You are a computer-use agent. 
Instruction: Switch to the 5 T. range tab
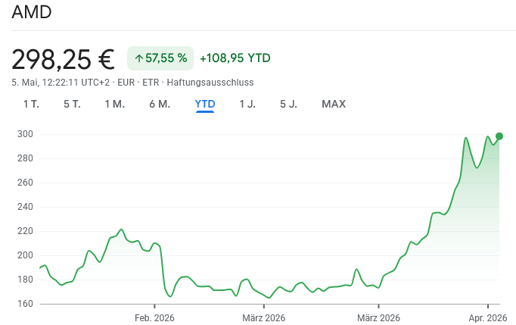[72, 104]
